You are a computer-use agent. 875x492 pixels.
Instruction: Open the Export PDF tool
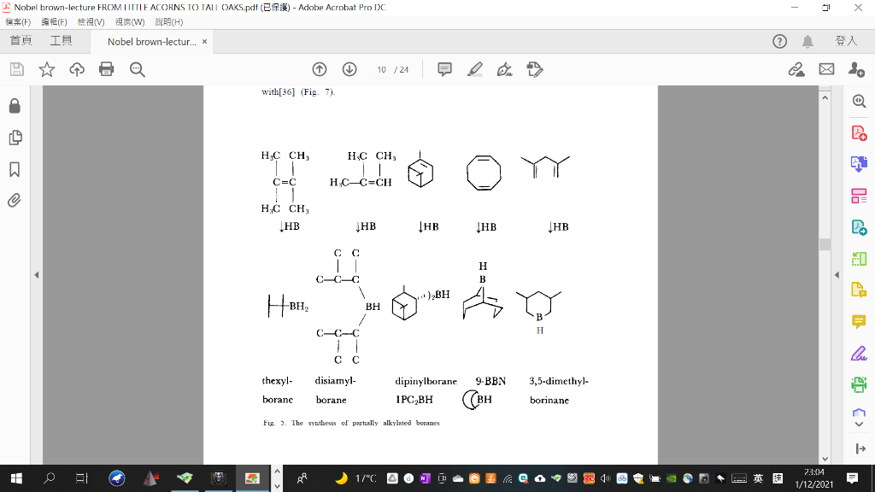pos(859,164)
